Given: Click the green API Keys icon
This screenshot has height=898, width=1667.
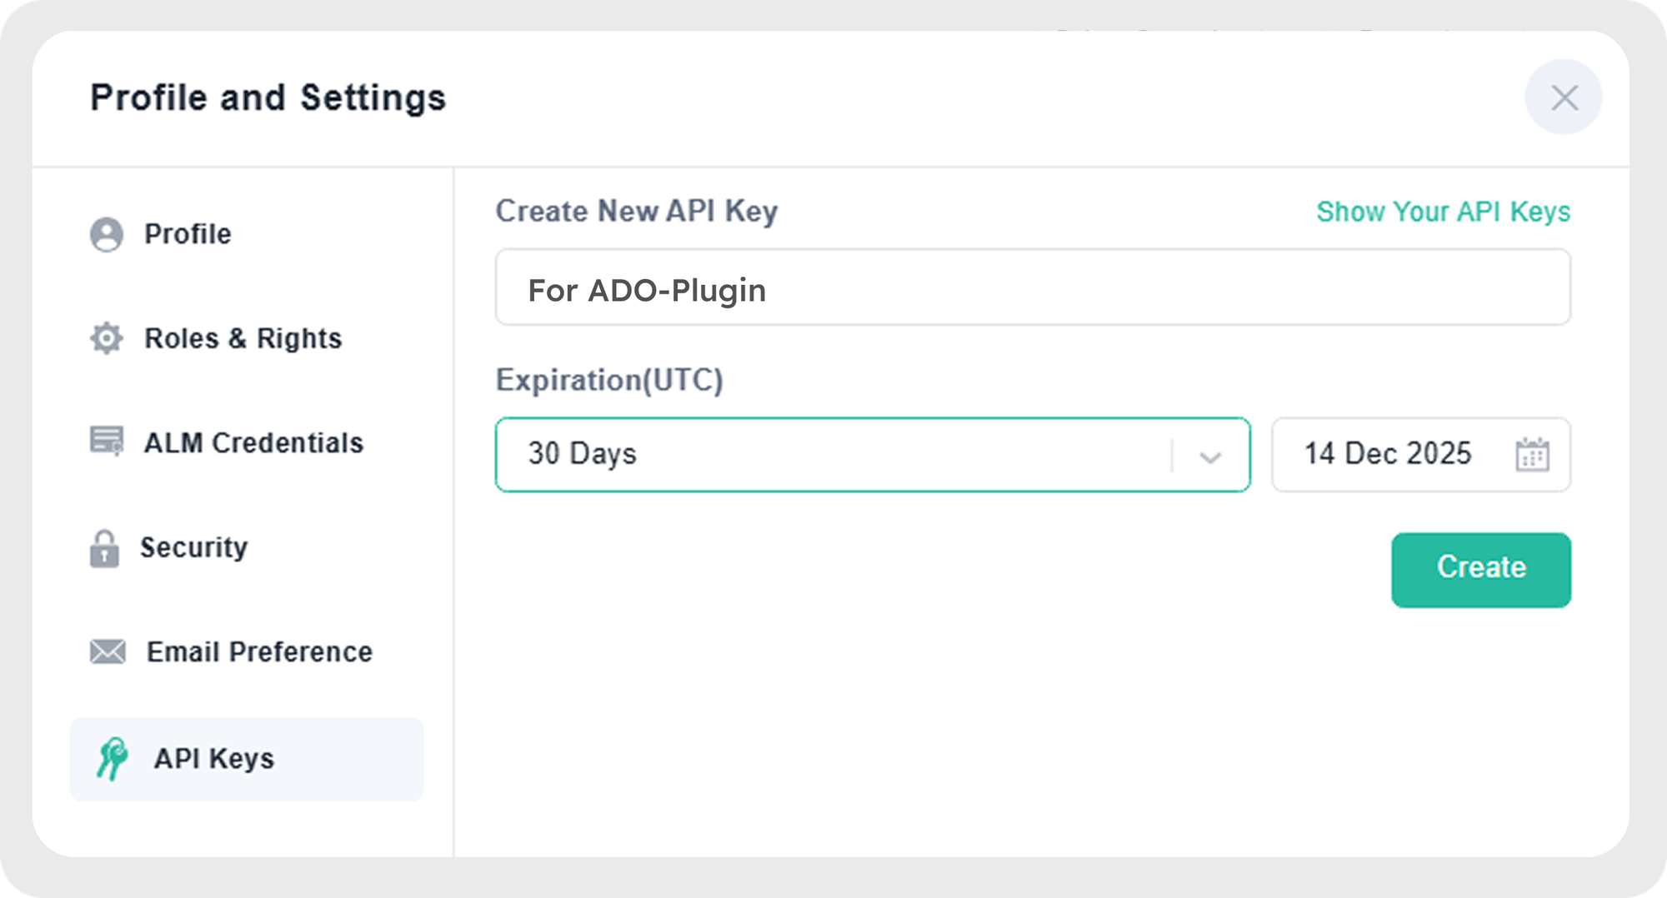Looking at the screenshot, I should [112, 759].
